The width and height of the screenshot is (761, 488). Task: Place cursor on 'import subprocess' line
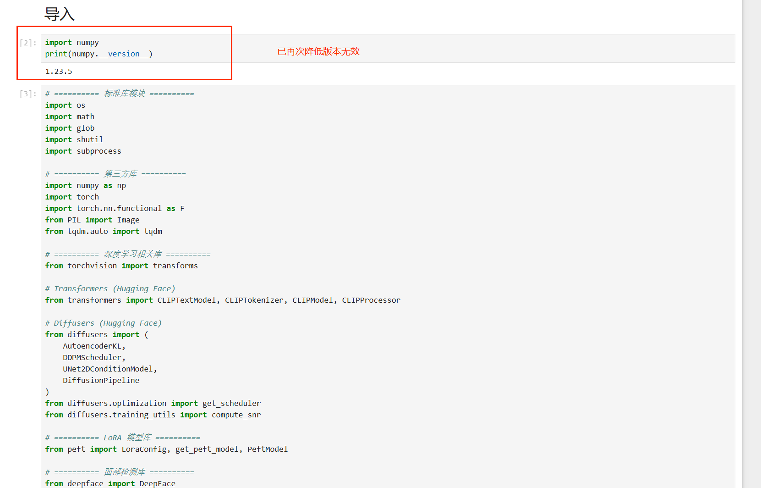pyautogui.click(x=83, y=151)
